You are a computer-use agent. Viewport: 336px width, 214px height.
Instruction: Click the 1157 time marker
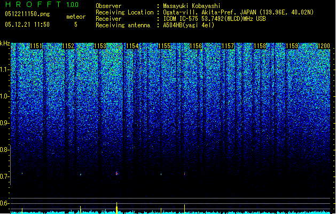pyautogui.click(x=228, y=46)
